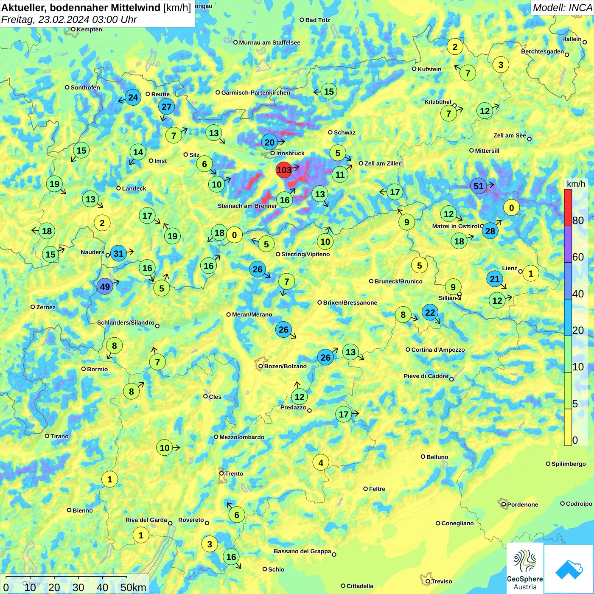
Task: Click the Zell am See label
Action: pyautogui.click(x=510, y=135)
